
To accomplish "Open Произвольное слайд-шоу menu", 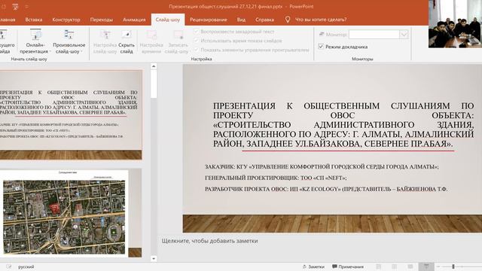I will 69,41.
